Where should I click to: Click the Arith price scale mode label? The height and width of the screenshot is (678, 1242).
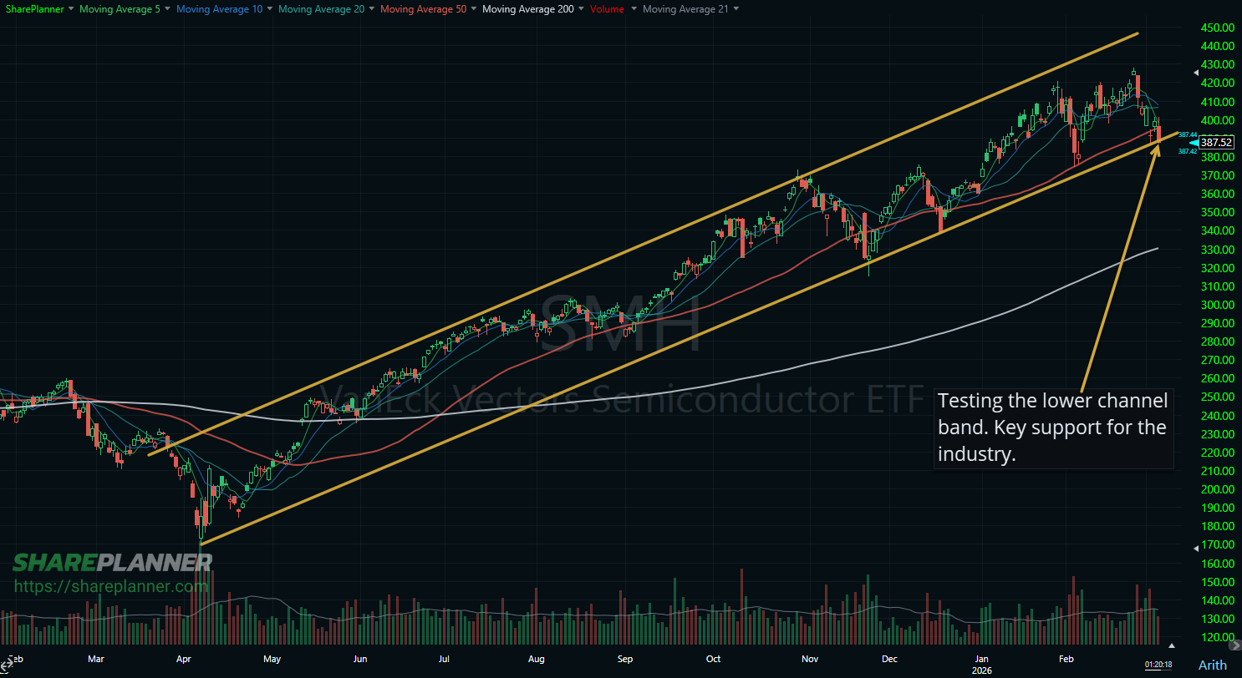click(x=1212, y=665)
